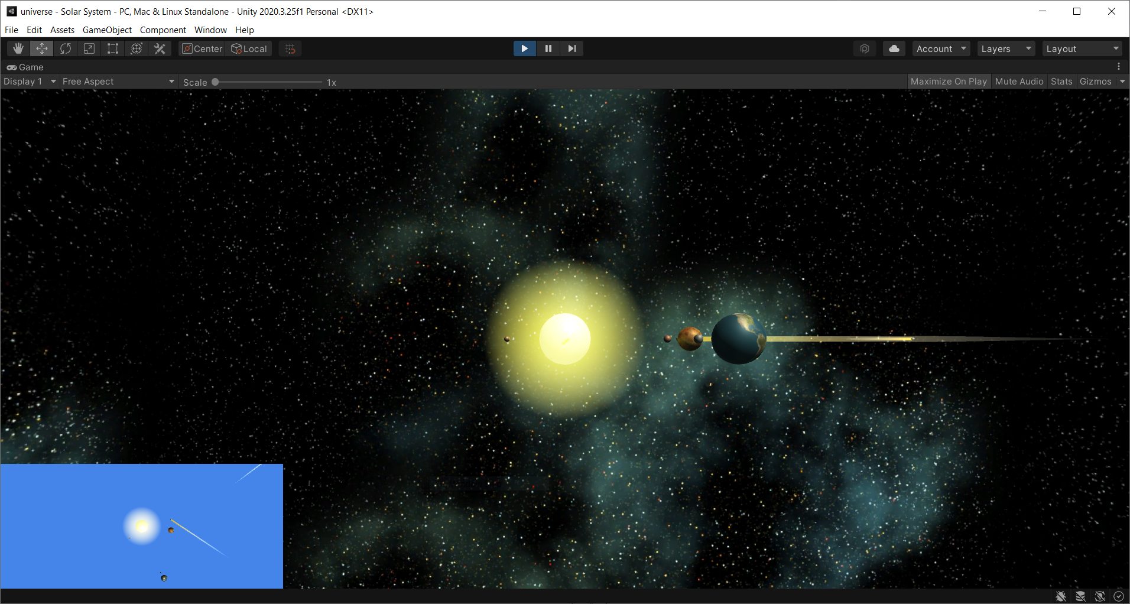Open the GameObject menu

(x=107, y=30)
